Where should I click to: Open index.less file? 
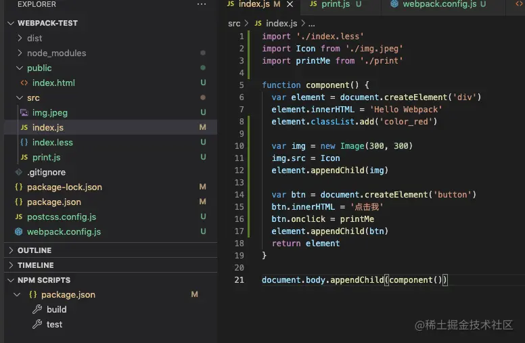point(53,142)
